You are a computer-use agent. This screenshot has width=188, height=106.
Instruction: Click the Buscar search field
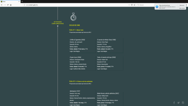click(146, 5)
